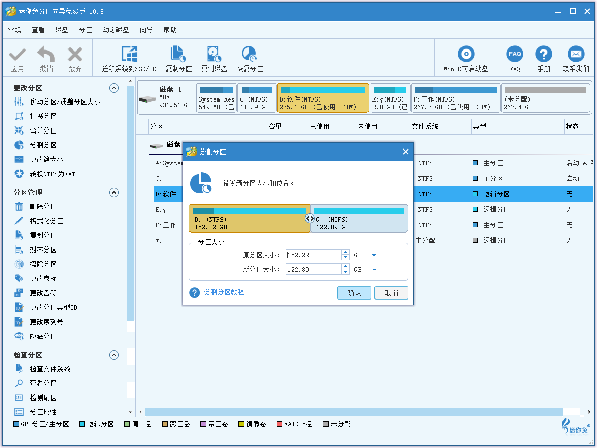Click the 新分区大小 input field

(x=314, y=270)
